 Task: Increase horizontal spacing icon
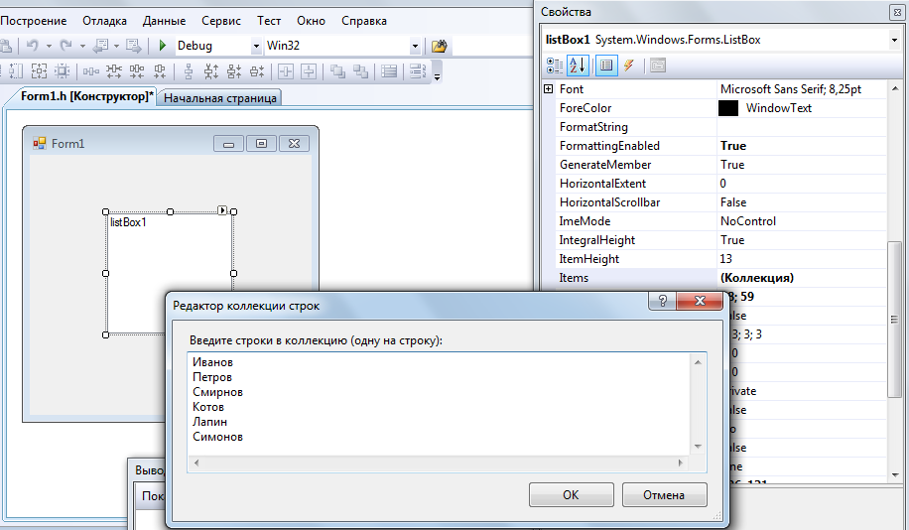(x=113, y=71)
